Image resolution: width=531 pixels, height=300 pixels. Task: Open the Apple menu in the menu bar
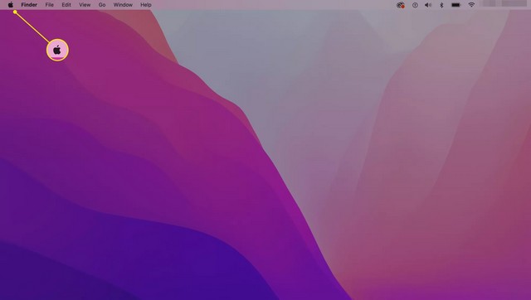point(11,5)
